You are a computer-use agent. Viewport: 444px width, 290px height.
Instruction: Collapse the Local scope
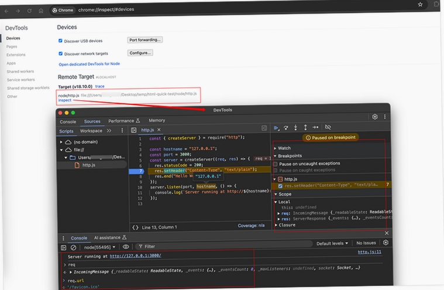(276, 202)
